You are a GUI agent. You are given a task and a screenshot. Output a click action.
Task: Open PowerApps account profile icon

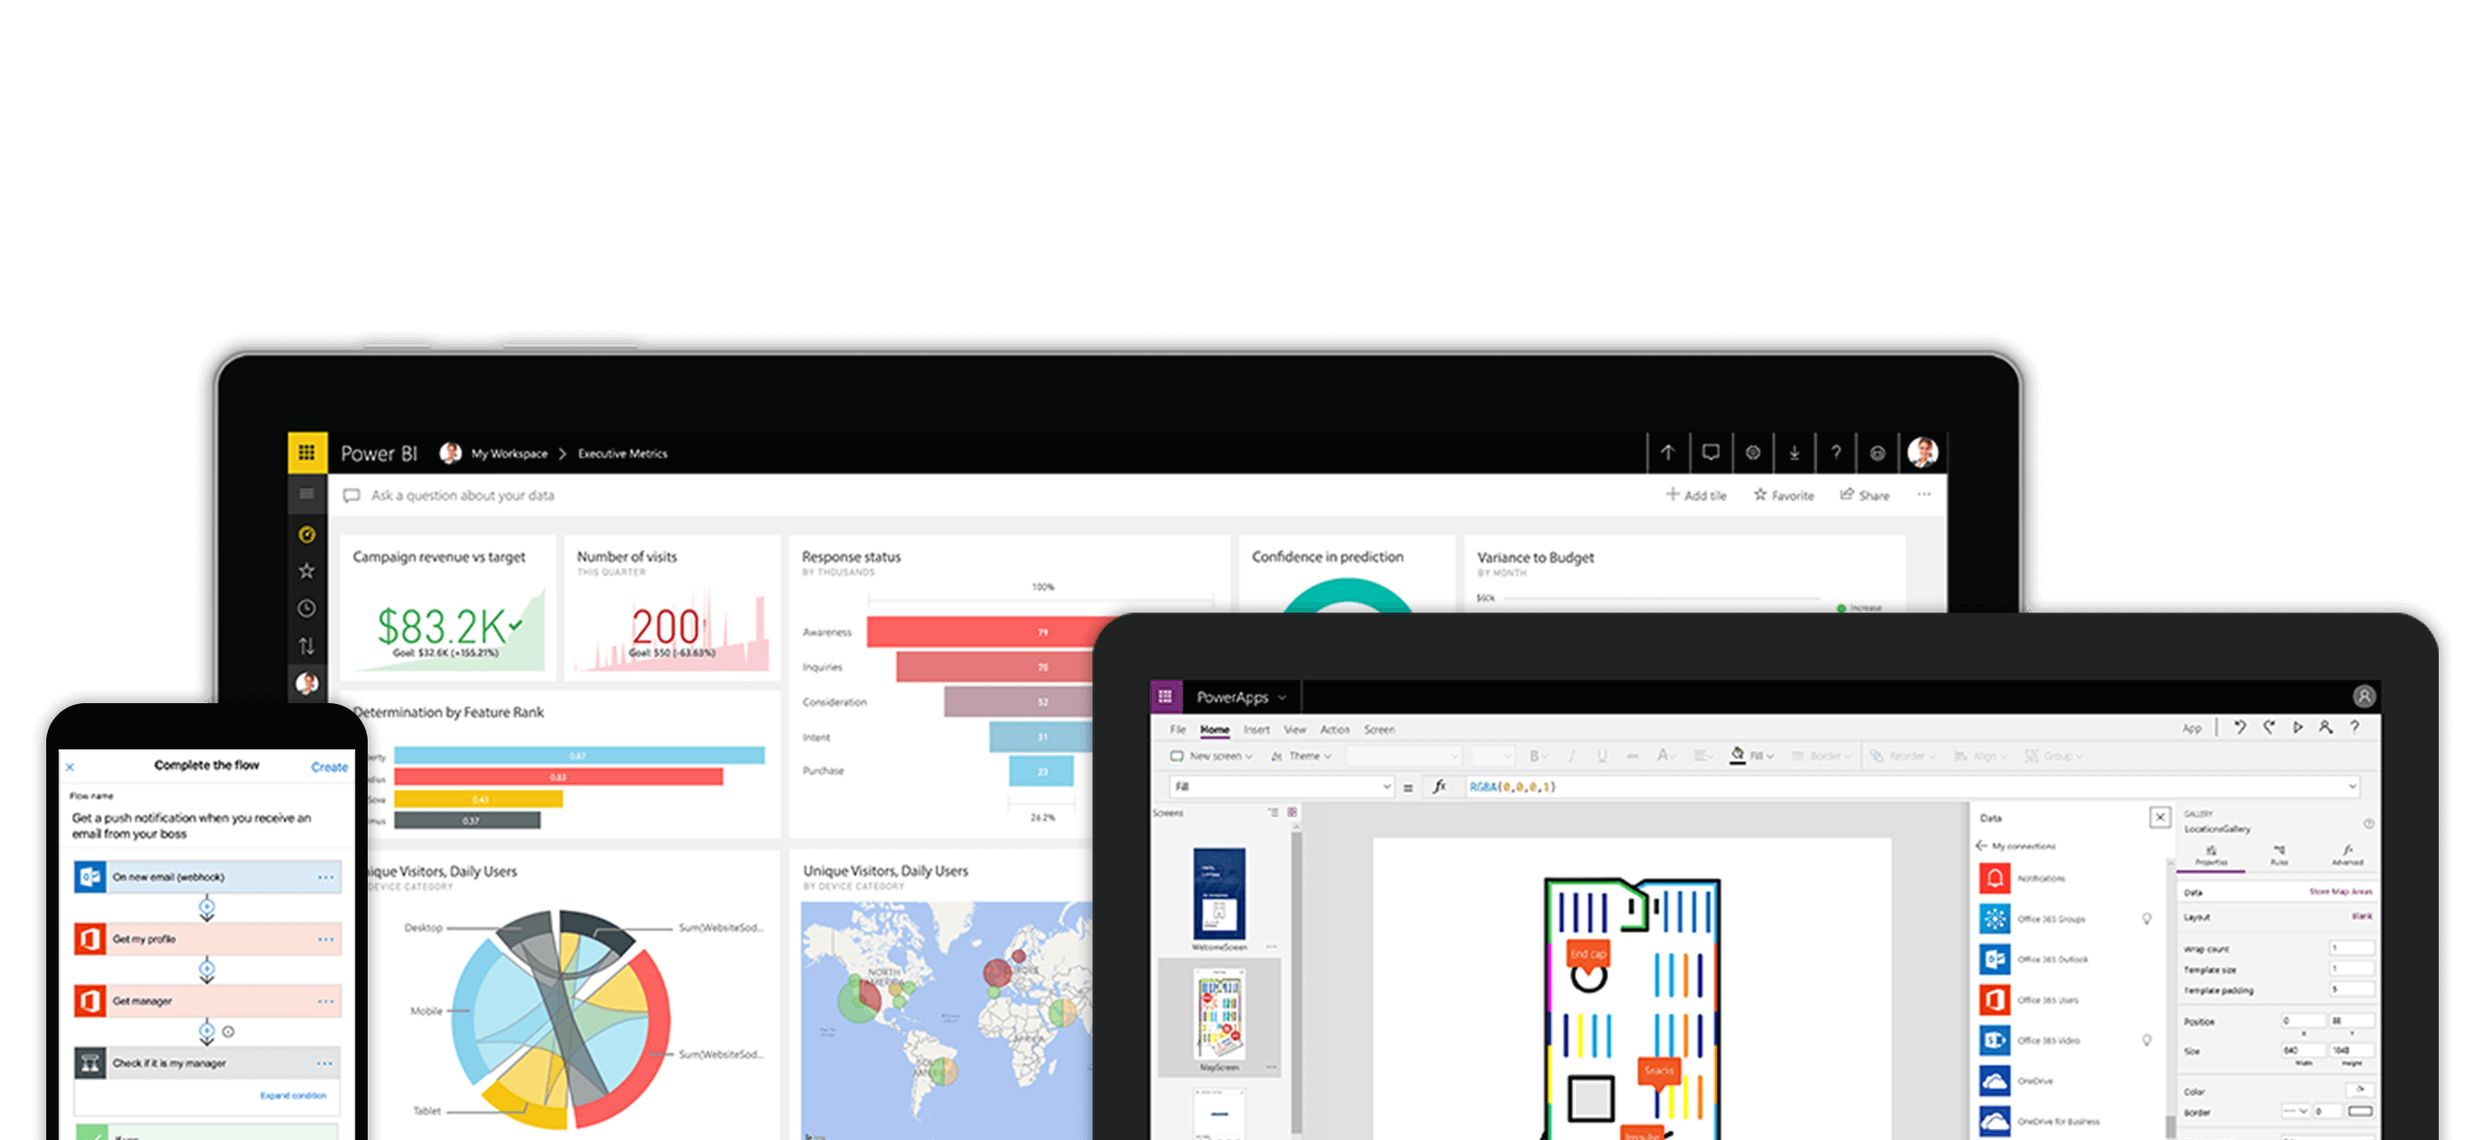[x=2363, y=696]
